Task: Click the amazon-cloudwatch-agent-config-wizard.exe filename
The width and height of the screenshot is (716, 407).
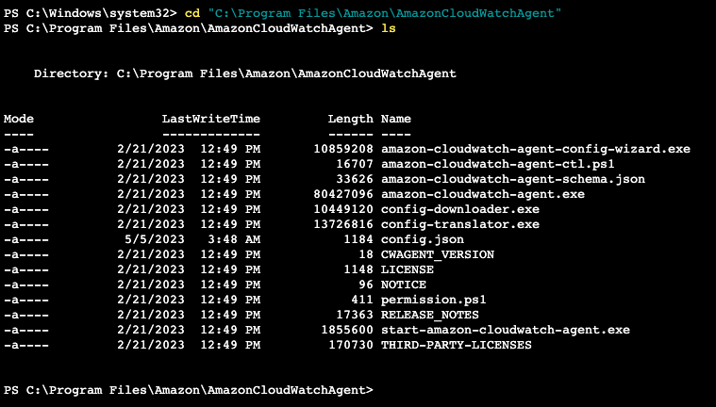Action: 536,149
